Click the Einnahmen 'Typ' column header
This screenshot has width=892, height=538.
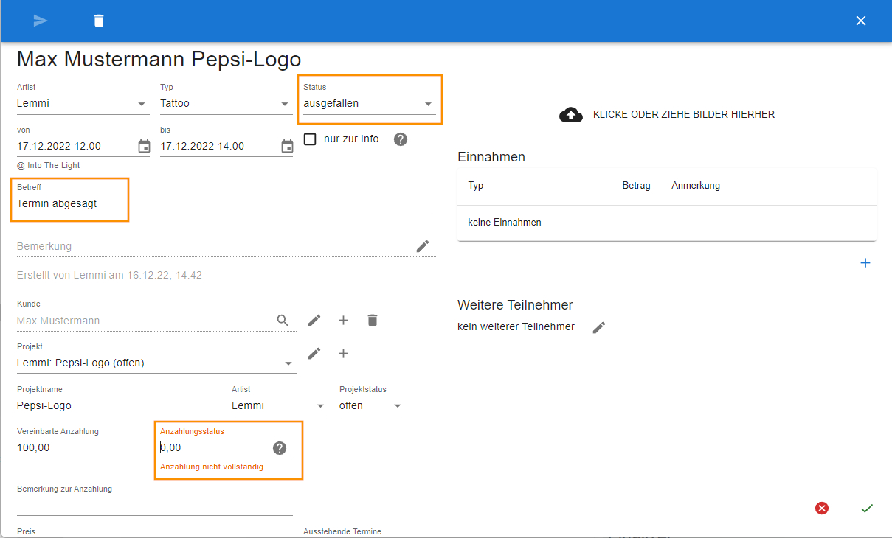(x=476, y=186)
